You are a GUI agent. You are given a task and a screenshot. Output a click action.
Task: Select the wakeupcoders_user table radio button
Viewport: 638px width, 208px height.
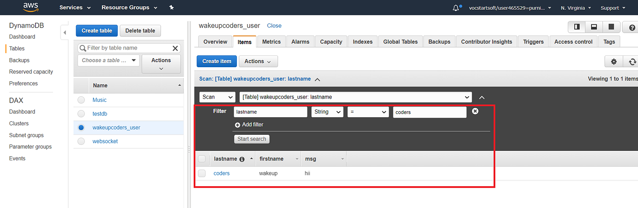point(81,128)
